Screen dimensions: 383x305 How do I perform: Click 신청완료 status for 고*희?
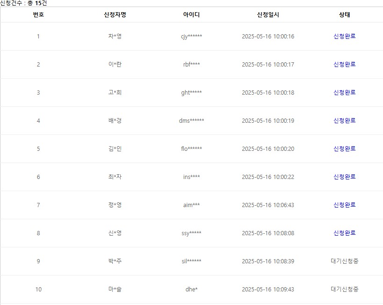click(344, 92)
